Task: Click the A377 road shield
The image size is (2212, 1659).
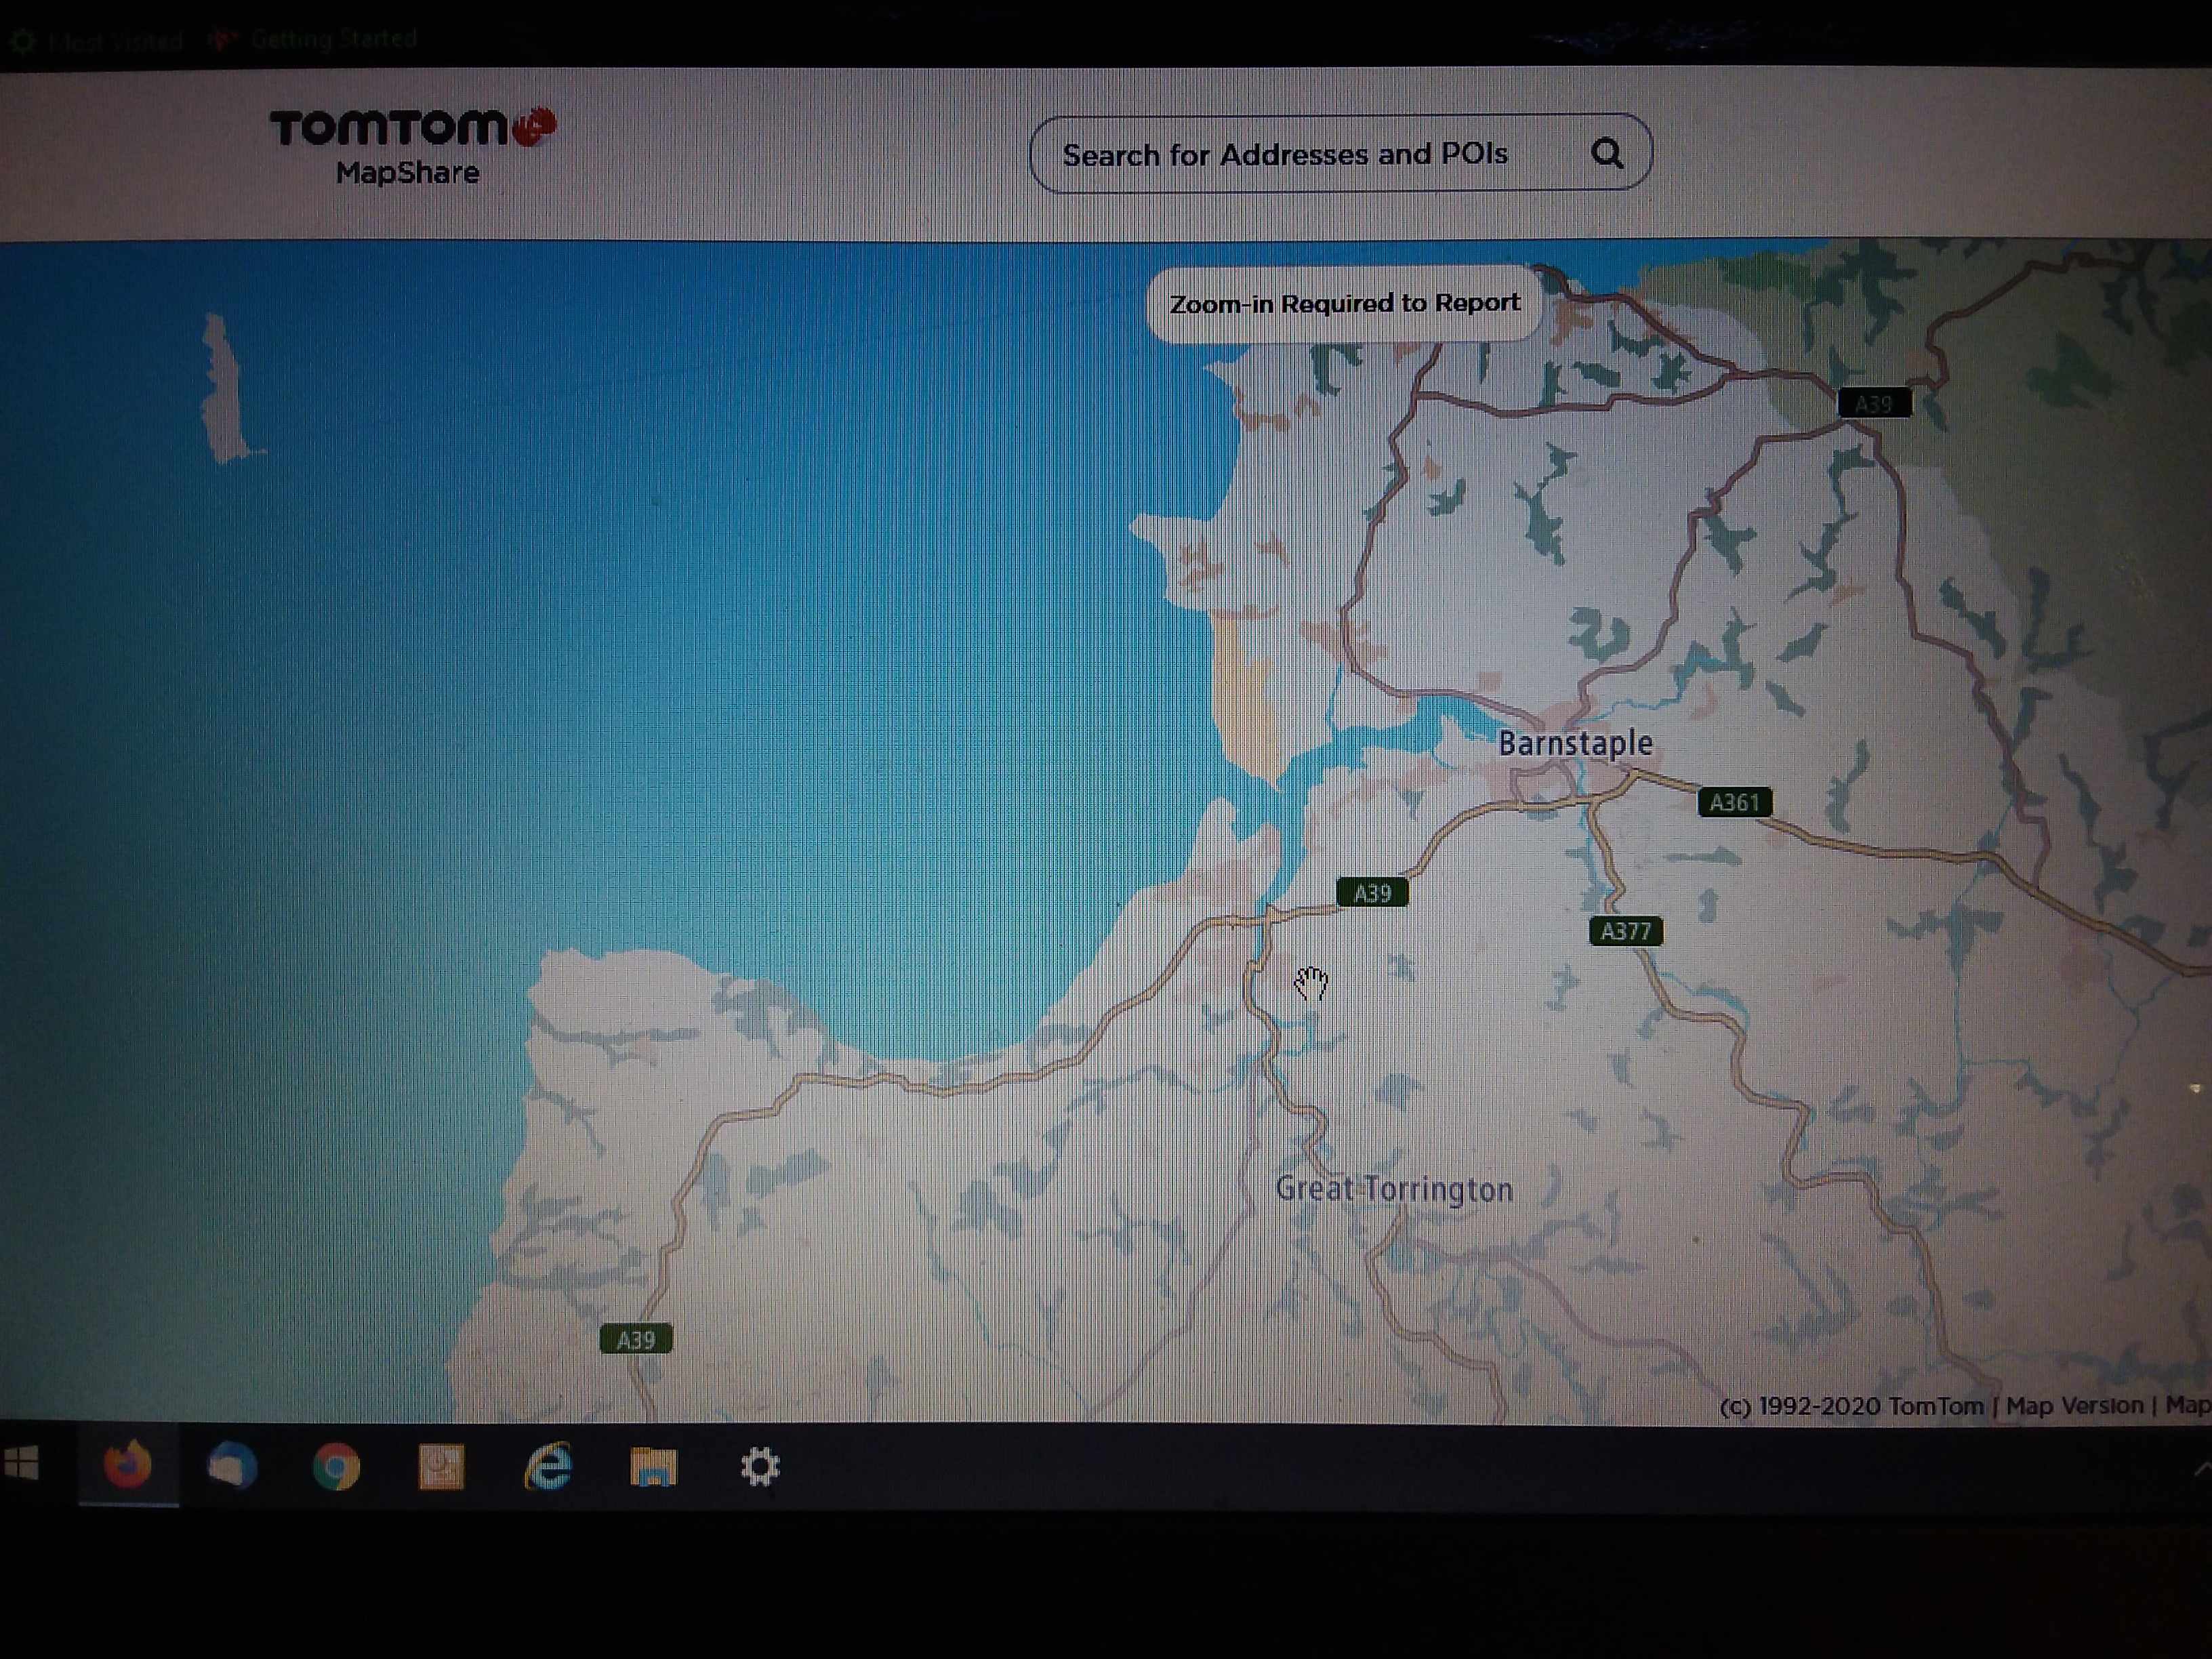Action: click(x=1626, y=931)
